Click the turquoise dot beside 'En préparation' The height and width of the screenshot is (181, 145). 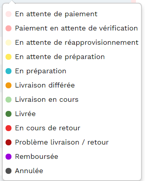click(x=8, y=71)
